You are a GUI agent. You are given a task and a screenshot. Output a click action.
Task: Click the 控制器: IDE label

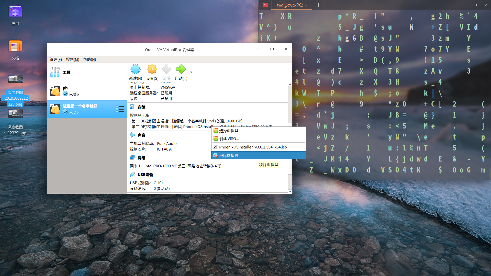[139, 115]
